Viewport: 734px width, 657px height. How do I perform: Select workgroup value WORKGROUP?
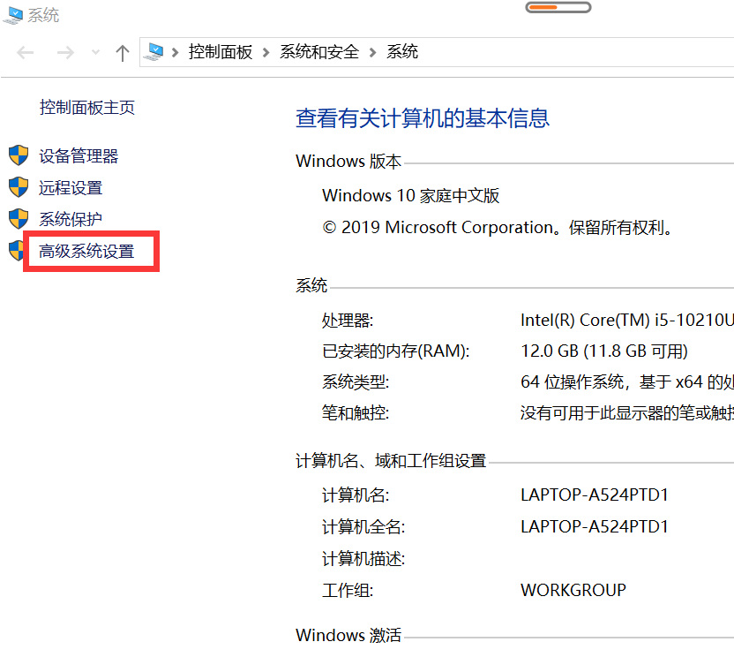tap(573, 590)
